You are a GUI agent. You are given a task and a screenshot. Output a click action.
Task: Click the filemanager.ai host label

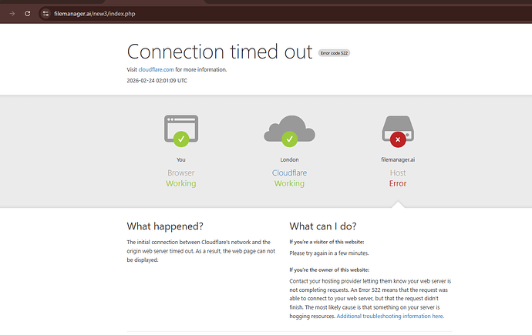(398, 160)
